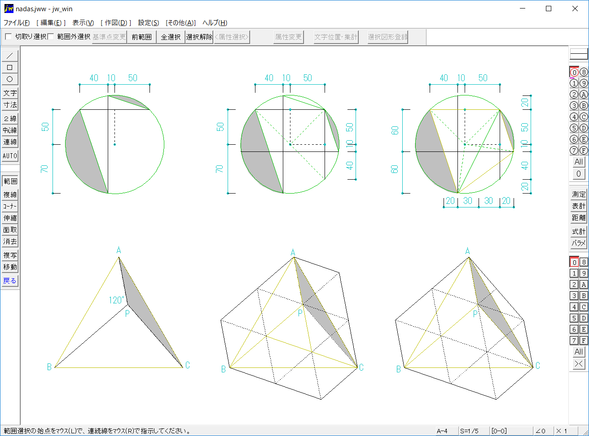Select the 消去 erase tool
589x436 pixels.
point(10,242)
